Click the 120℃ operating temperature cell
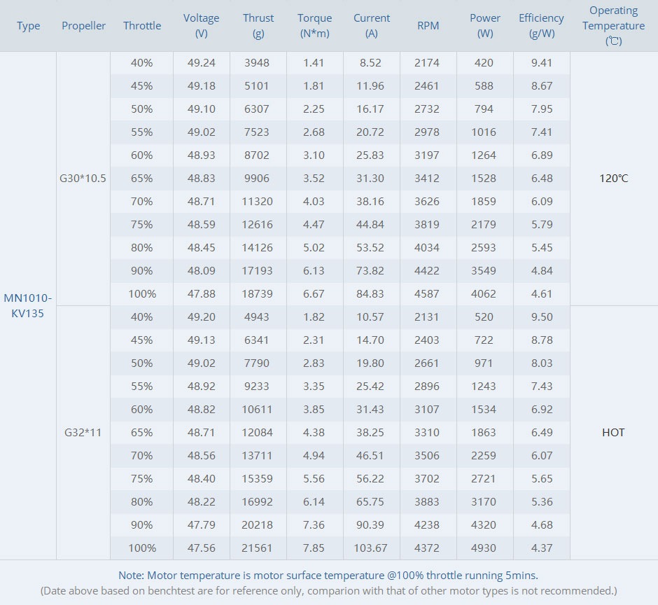The width and height of the screenshot is (658, 605). click(x=613, y=179)
